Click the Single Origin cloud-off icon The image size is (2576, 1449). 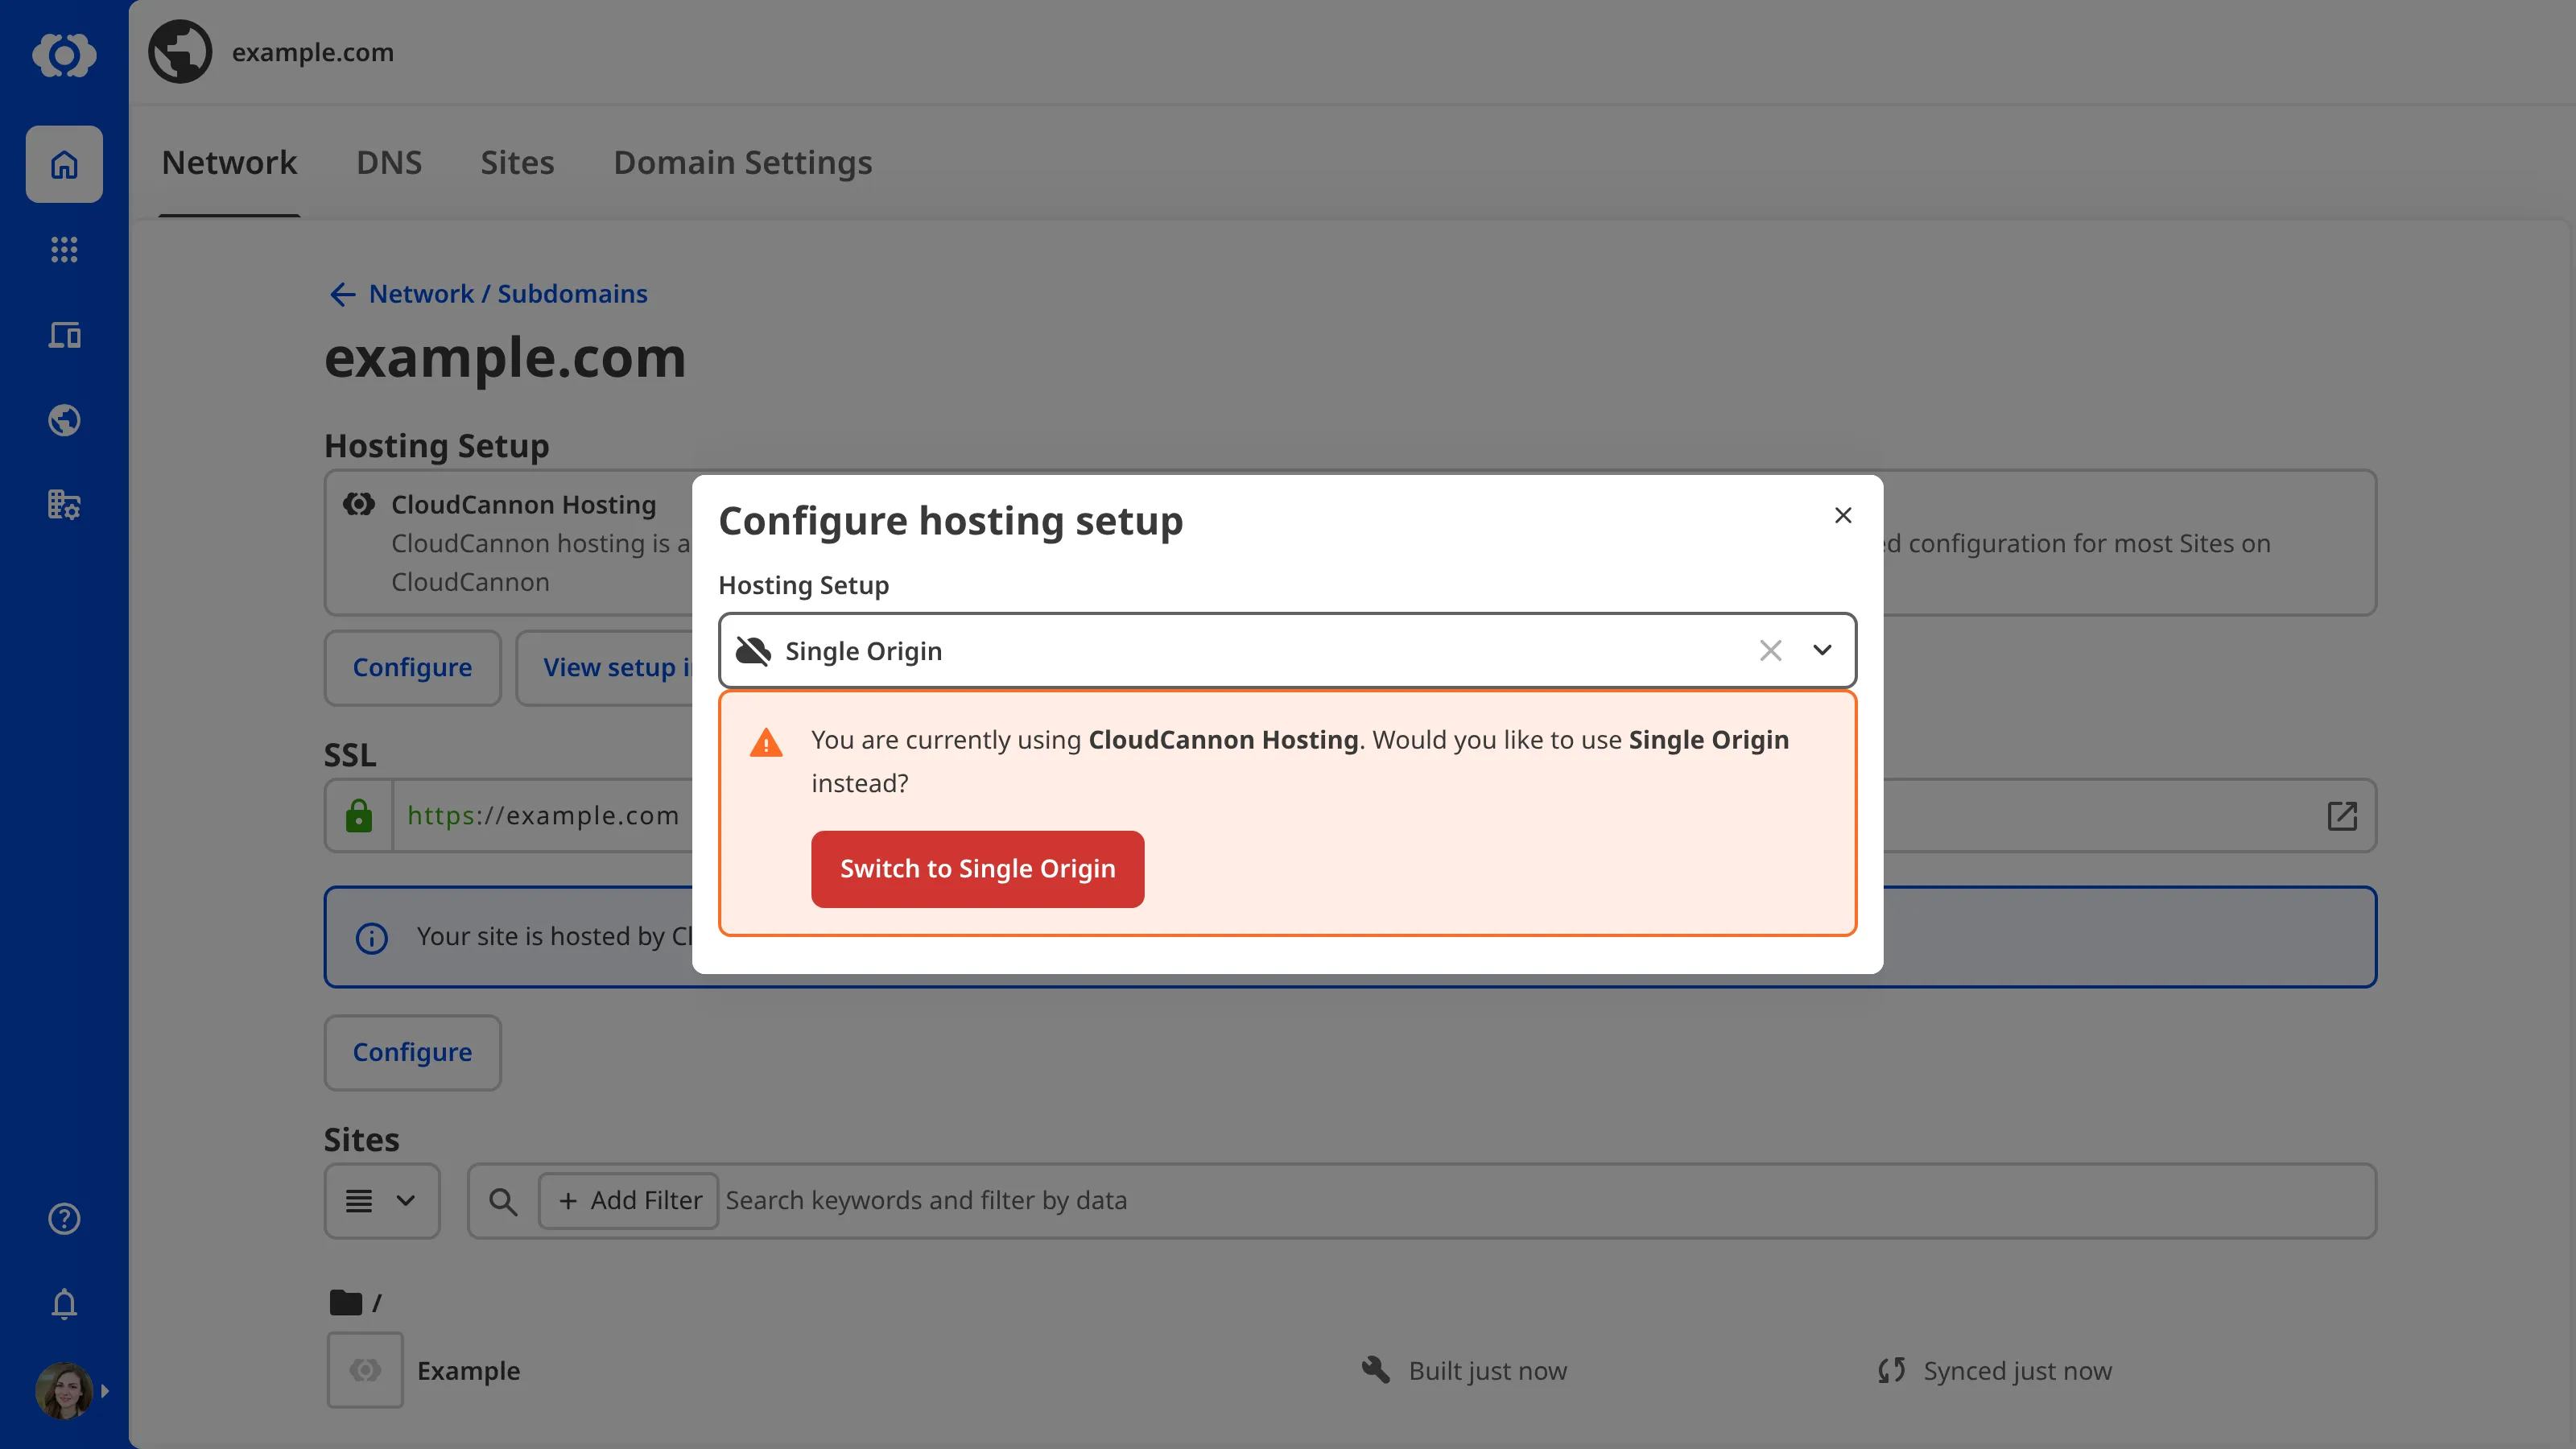[x=753, y=651]
